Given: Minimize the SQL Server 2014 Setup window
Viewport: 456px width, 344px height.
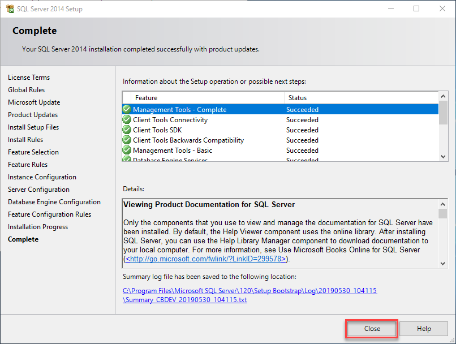Looking at the screenshot, I should 391,8.
